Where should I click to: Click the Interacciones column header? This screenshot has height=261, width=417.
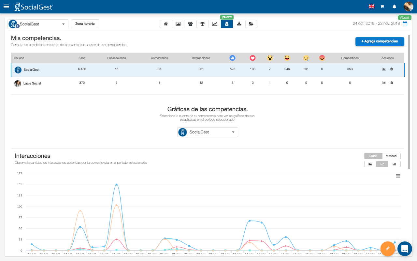pyautogui.click(x=201, y=58)
